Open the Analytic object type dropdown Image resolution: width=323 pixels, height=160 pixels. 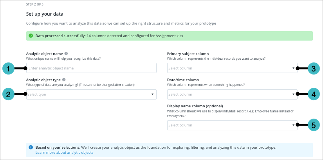tap(91, 94)
